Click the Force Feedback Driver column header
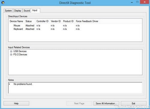Viewport: 150px width, 109px height. (87, 21)
